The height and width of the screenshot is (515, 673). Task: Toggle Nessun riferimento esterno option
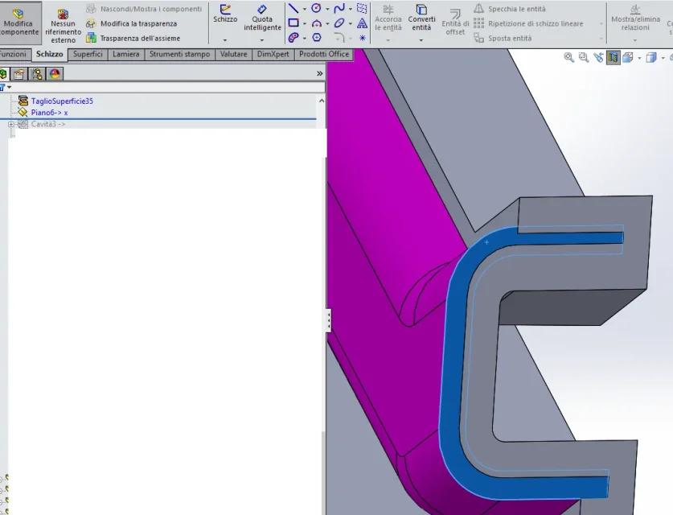point(63,26)
